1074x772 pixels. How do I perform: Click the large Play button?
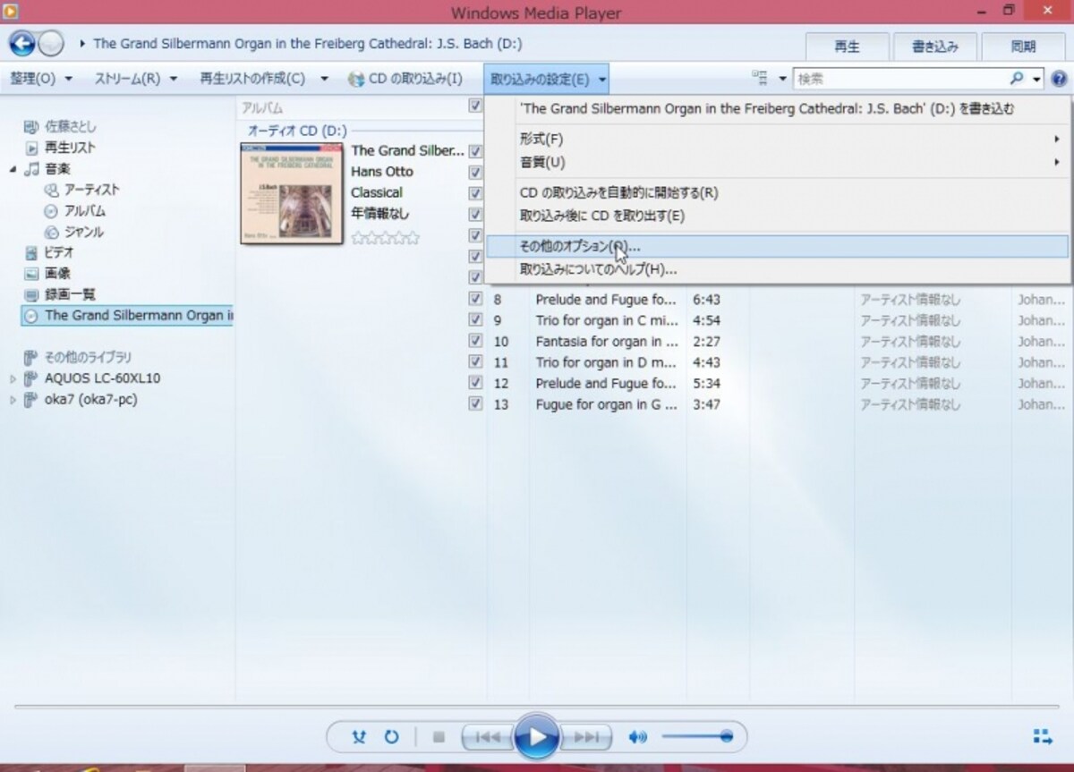(x=537, y=737)
